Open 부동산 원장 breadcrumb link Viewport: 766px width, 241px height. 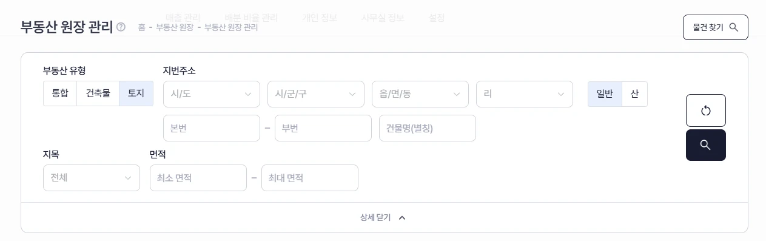(x=175, y=28)
